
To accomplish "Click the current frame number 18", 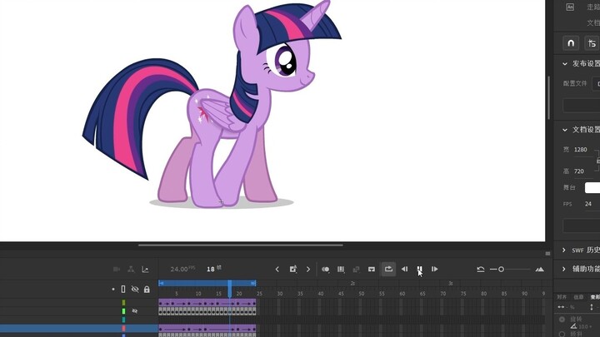I will 211,269.
